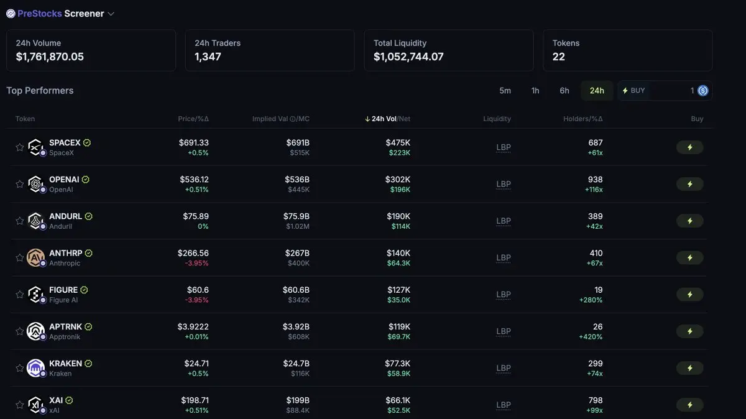Click the Tokens count 22
This screenshot has height=419, width=746.
pos(559,57)
